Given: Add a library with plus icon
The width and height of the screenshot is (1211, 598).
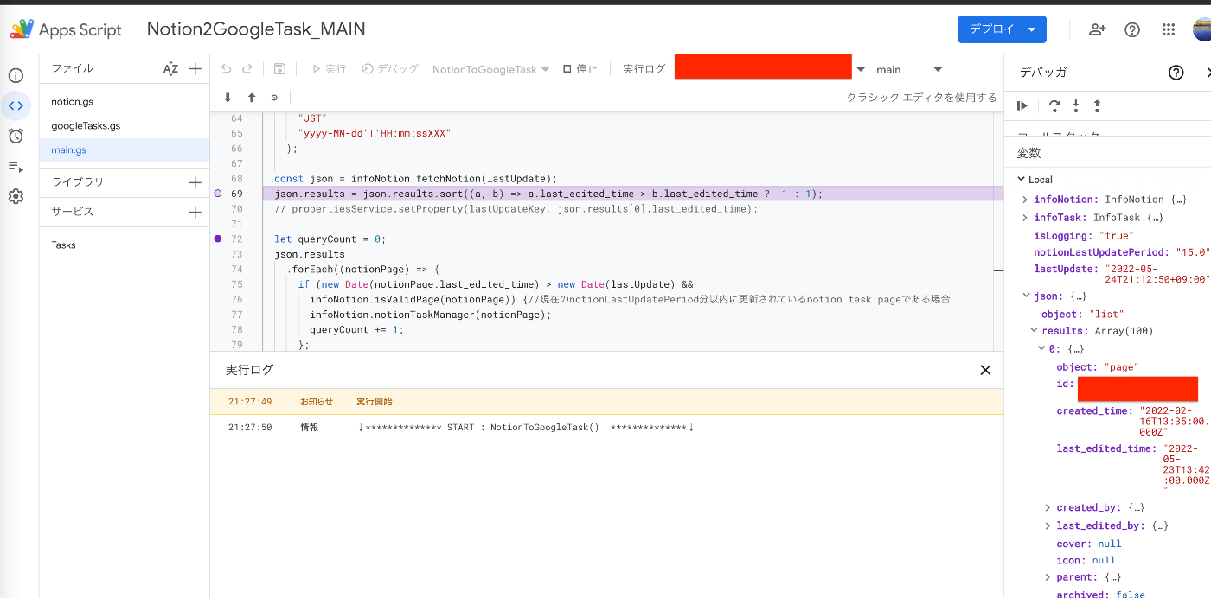Looking at the screenshot, I should point(195,182).
